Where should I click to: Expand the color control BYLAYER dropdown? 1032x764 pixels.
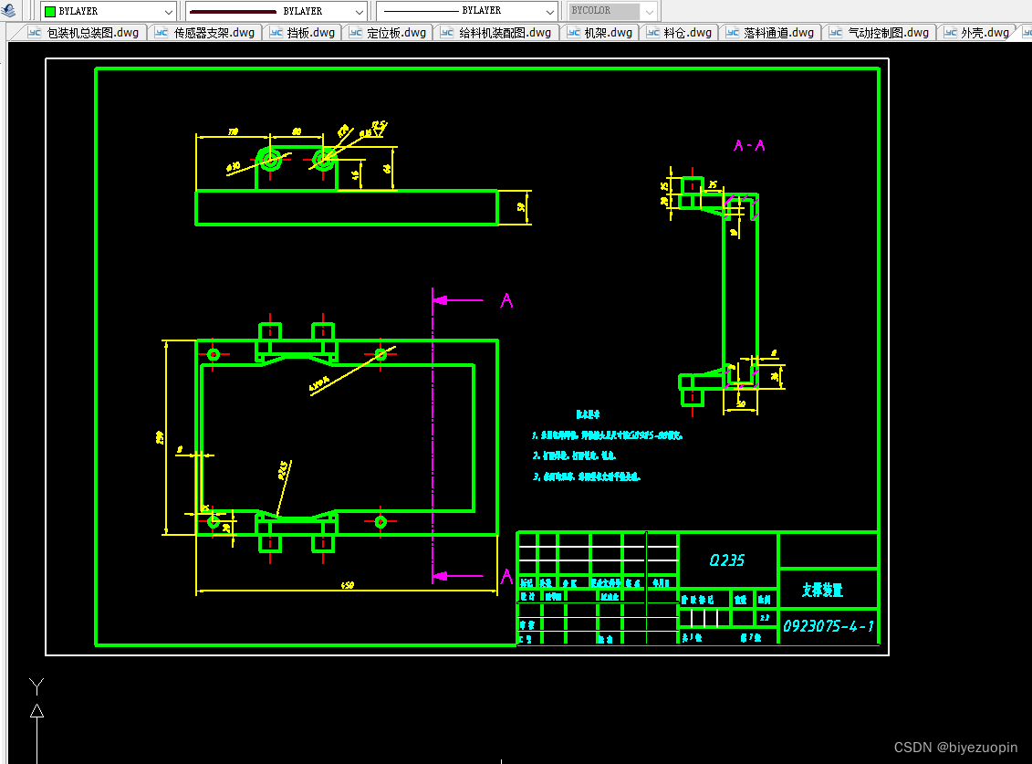pos(169,11)
